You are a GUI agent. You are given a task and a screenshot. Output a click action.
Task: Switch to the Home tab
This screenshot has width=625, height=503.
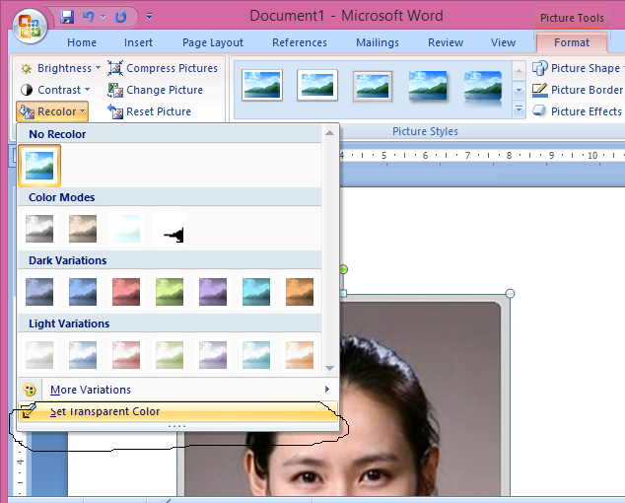[82, 42]
